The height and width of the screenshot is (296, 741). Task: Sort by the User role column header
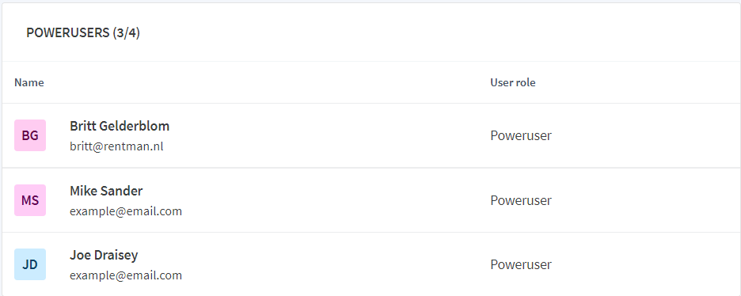click(x=513, y=82)
